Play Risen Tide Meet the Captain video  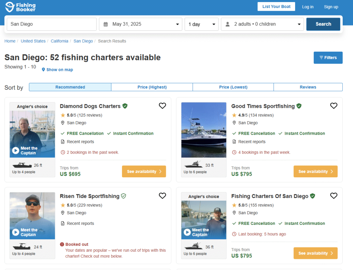tap(16, 232)
